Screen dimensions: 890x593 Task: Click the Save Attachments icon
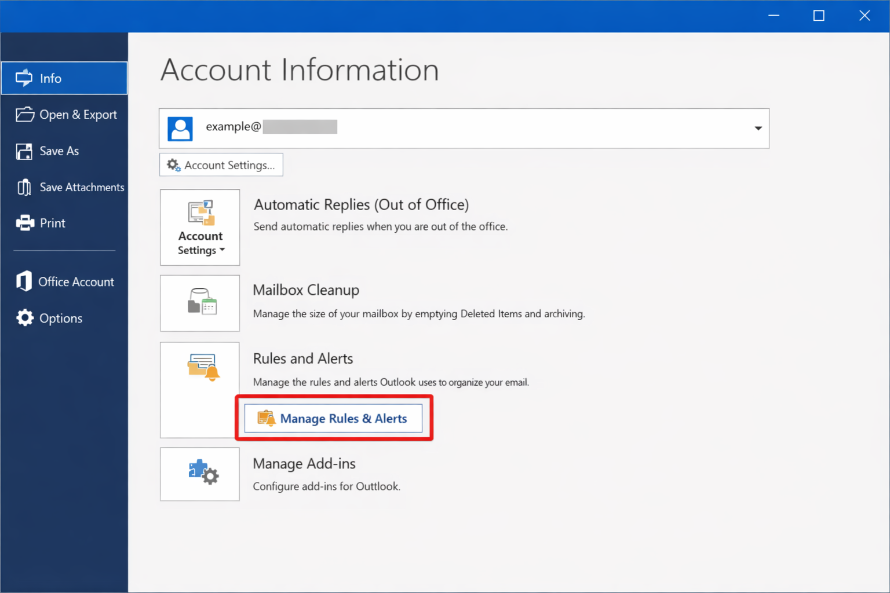click(x=24, y=187)
